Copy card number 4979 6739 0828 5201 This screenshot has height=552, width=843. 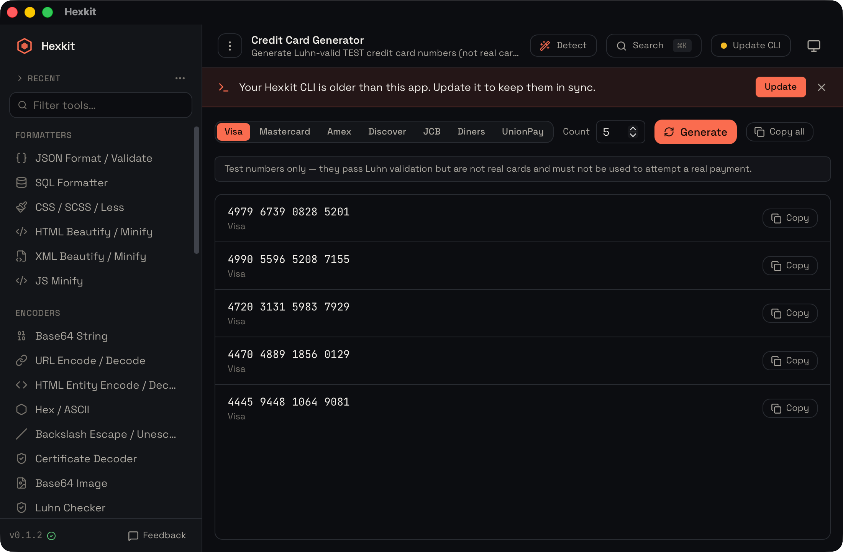(790, 218)
